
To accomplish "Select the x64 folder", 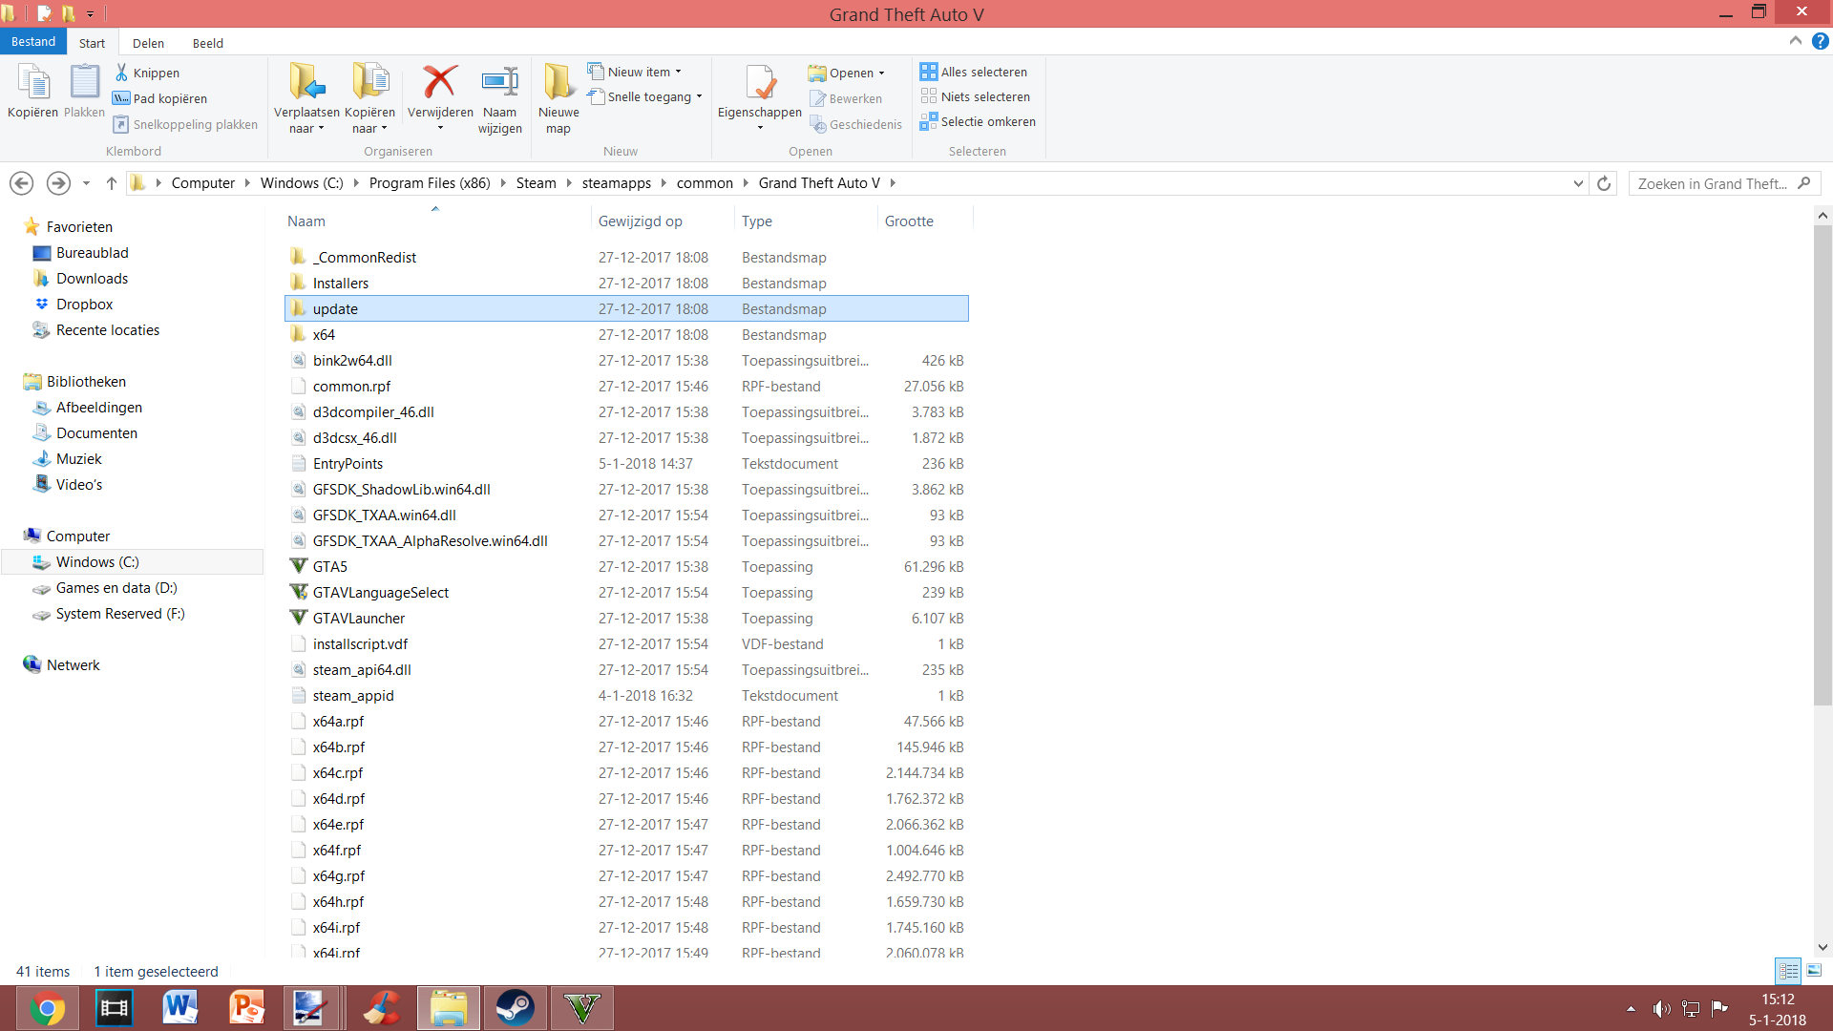I will tap(626, 335).
